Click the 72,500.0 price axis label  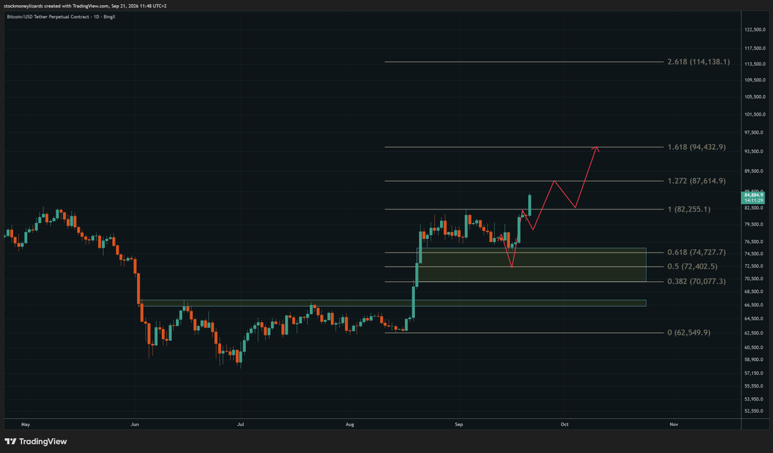click(753, 266)
